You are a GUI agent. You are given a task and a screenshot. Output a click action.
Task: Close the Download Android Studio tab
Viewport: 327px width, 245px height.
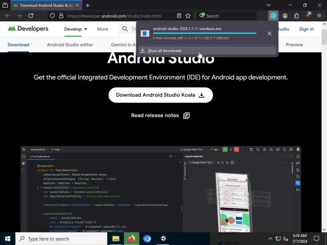(77, 5)
